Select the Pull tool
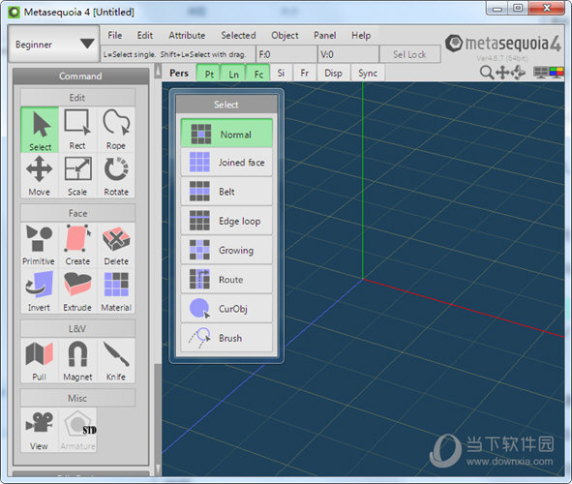The height and width of the screenshot is (484, 572). click(x=39, y=361)
